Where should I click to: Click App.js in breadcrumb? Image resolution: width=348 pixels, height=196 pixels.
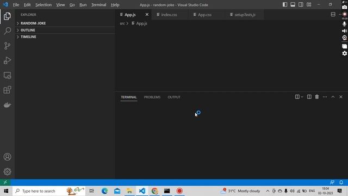(x=141, y=23)
